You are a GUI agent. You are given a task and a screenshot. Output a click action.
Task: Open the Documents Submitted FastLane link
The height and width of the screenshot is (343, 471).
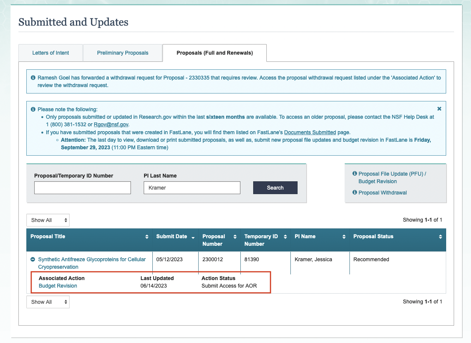(310, 132)
